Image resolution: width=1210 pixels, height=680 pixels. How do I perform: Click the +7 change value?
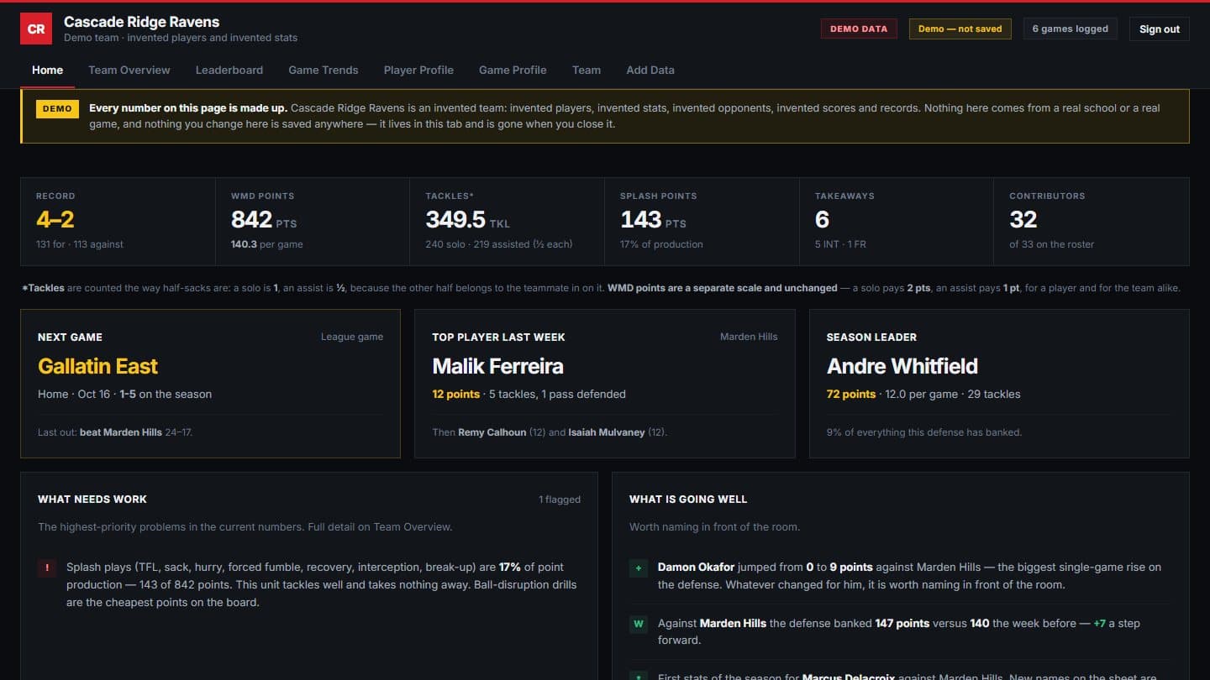[x=1099, y=624]
